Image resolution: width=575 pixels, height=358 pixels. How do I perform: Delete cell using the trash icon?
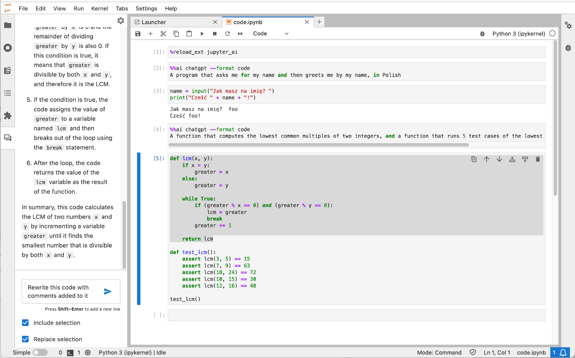(538, 159)
